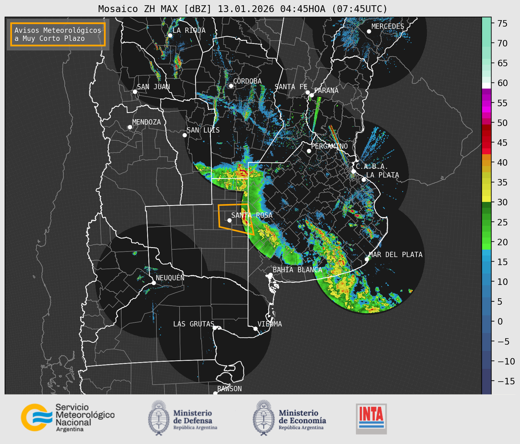This screenshot has width=520, height=444.
Task: Click the RAWSON city label
Action: [x=229, y=389]
